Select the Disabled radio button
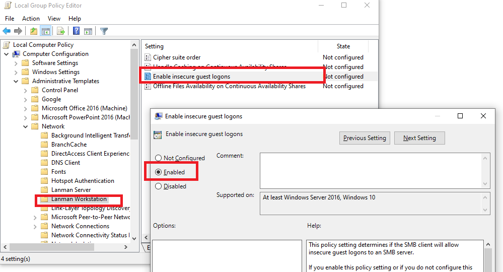This screenshot has height=272, width=503. (158, 186)
